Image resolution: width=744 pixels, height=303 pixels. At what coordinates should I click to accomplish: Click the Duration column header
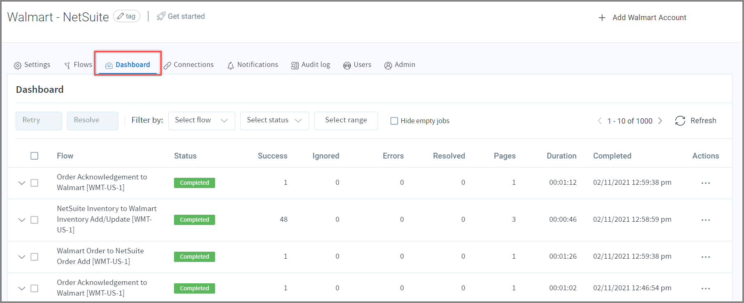(561, 156)
